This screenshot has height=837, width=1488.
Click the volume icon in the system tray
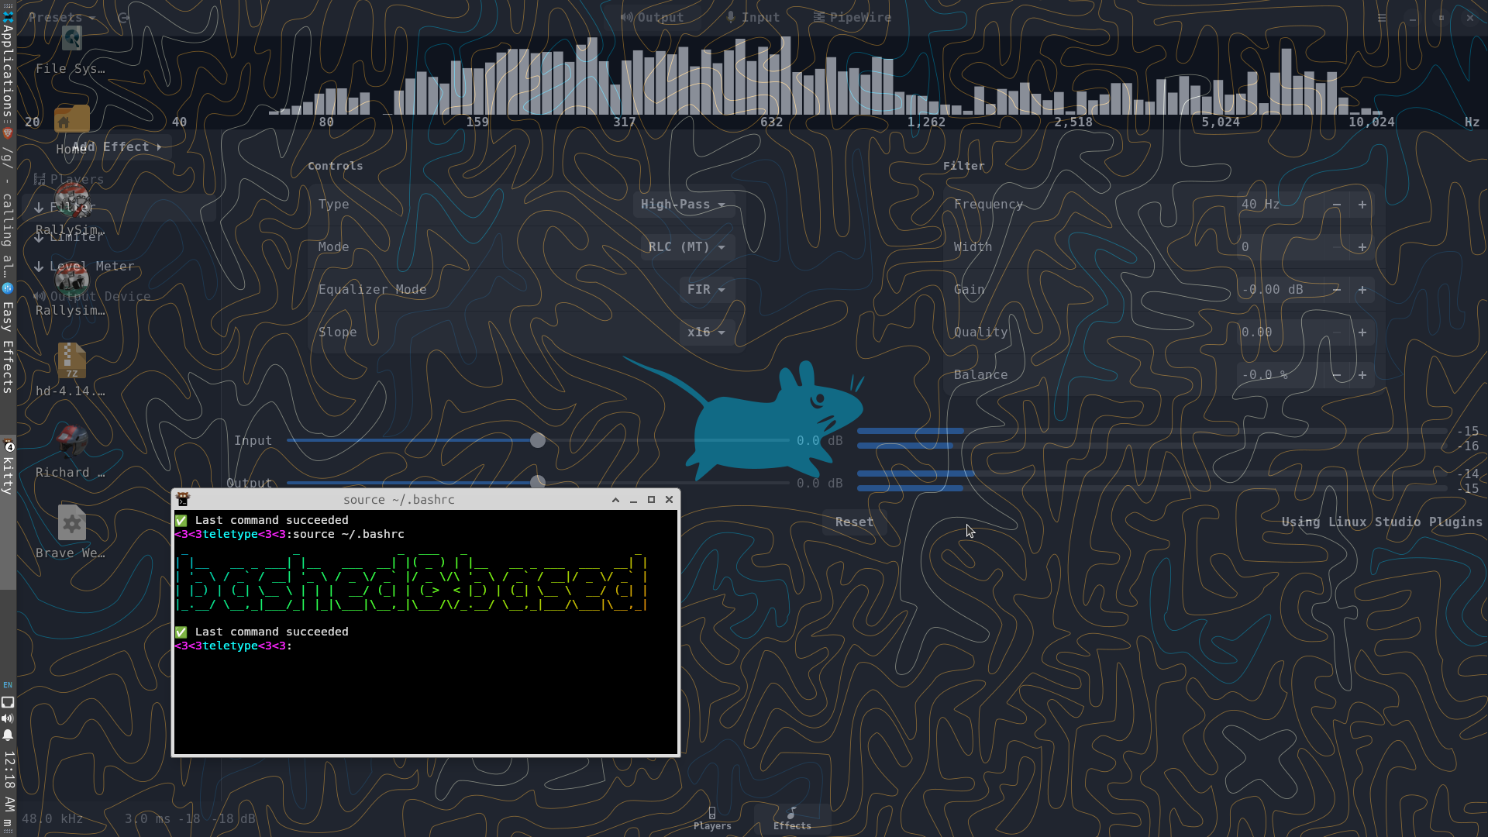[x=8, y=718]
